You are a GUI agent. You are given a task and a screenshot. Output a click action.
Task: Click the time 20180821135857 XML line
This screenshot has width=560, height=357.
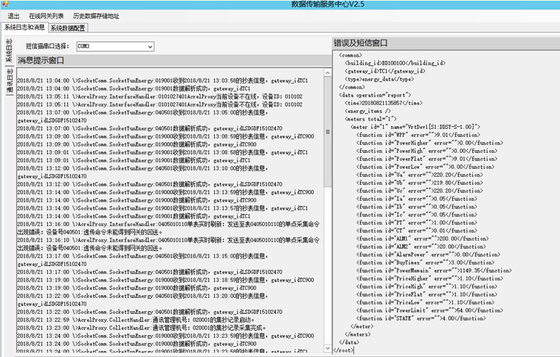click(x=384, y=103)
